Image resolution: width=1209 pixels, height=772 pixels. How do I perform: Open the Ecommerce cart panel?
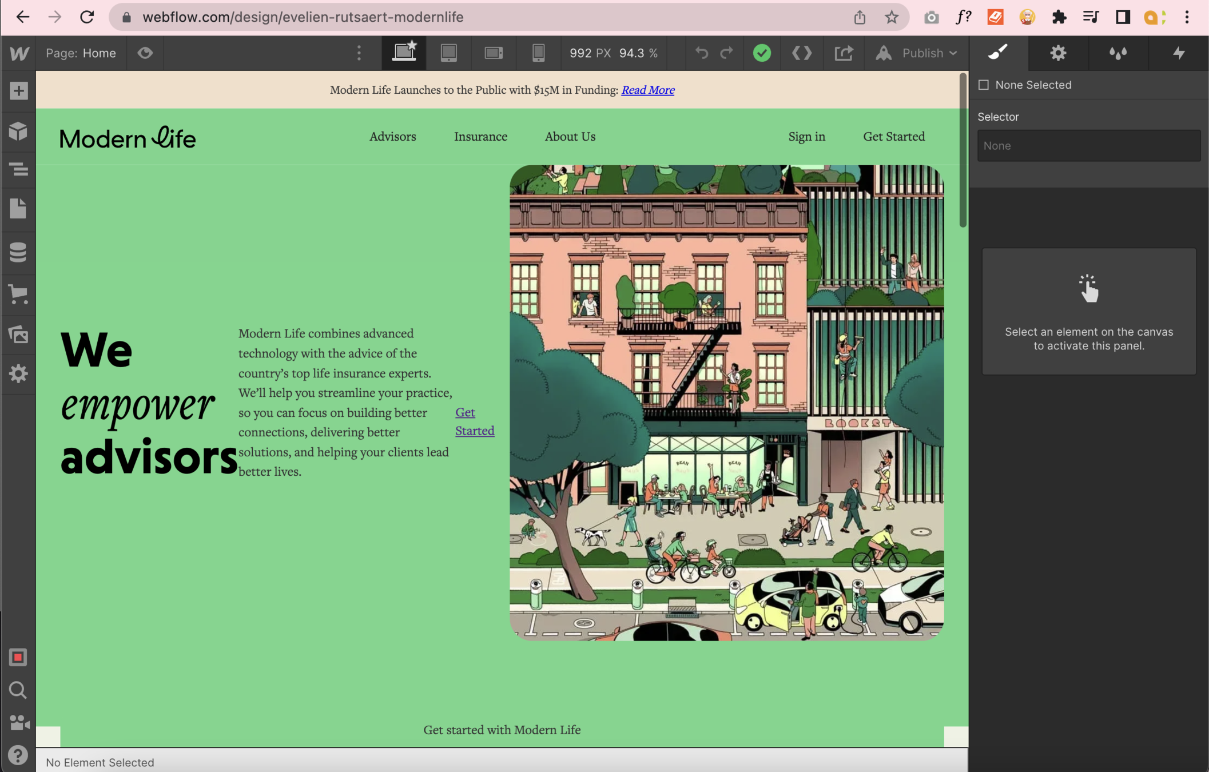(x=18, y=294)
